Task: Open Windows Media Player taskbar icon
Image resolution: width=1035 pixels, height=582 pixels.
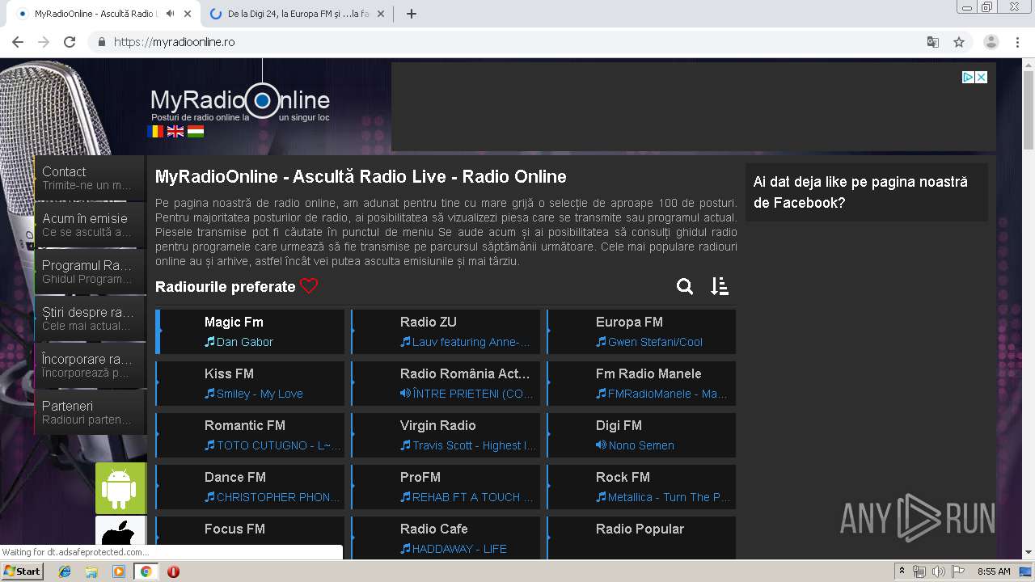Action: pos(119,571)
